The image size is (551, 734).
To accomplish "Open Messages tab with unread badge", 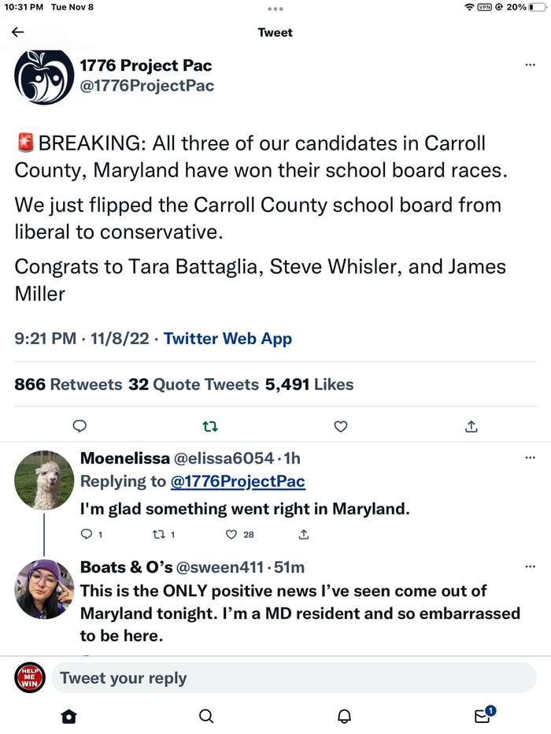I will [x=482, y=716].
